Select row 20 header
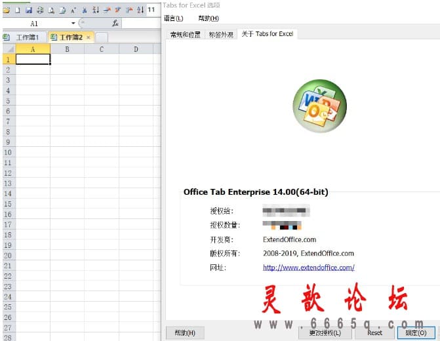Screen dimensions: 440x341 pyautogui.click(x=8, y=255)
